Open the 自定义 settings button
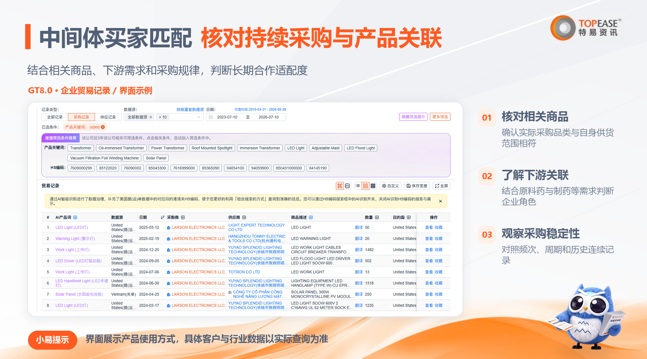647x359 pixels. coord(390,186)
